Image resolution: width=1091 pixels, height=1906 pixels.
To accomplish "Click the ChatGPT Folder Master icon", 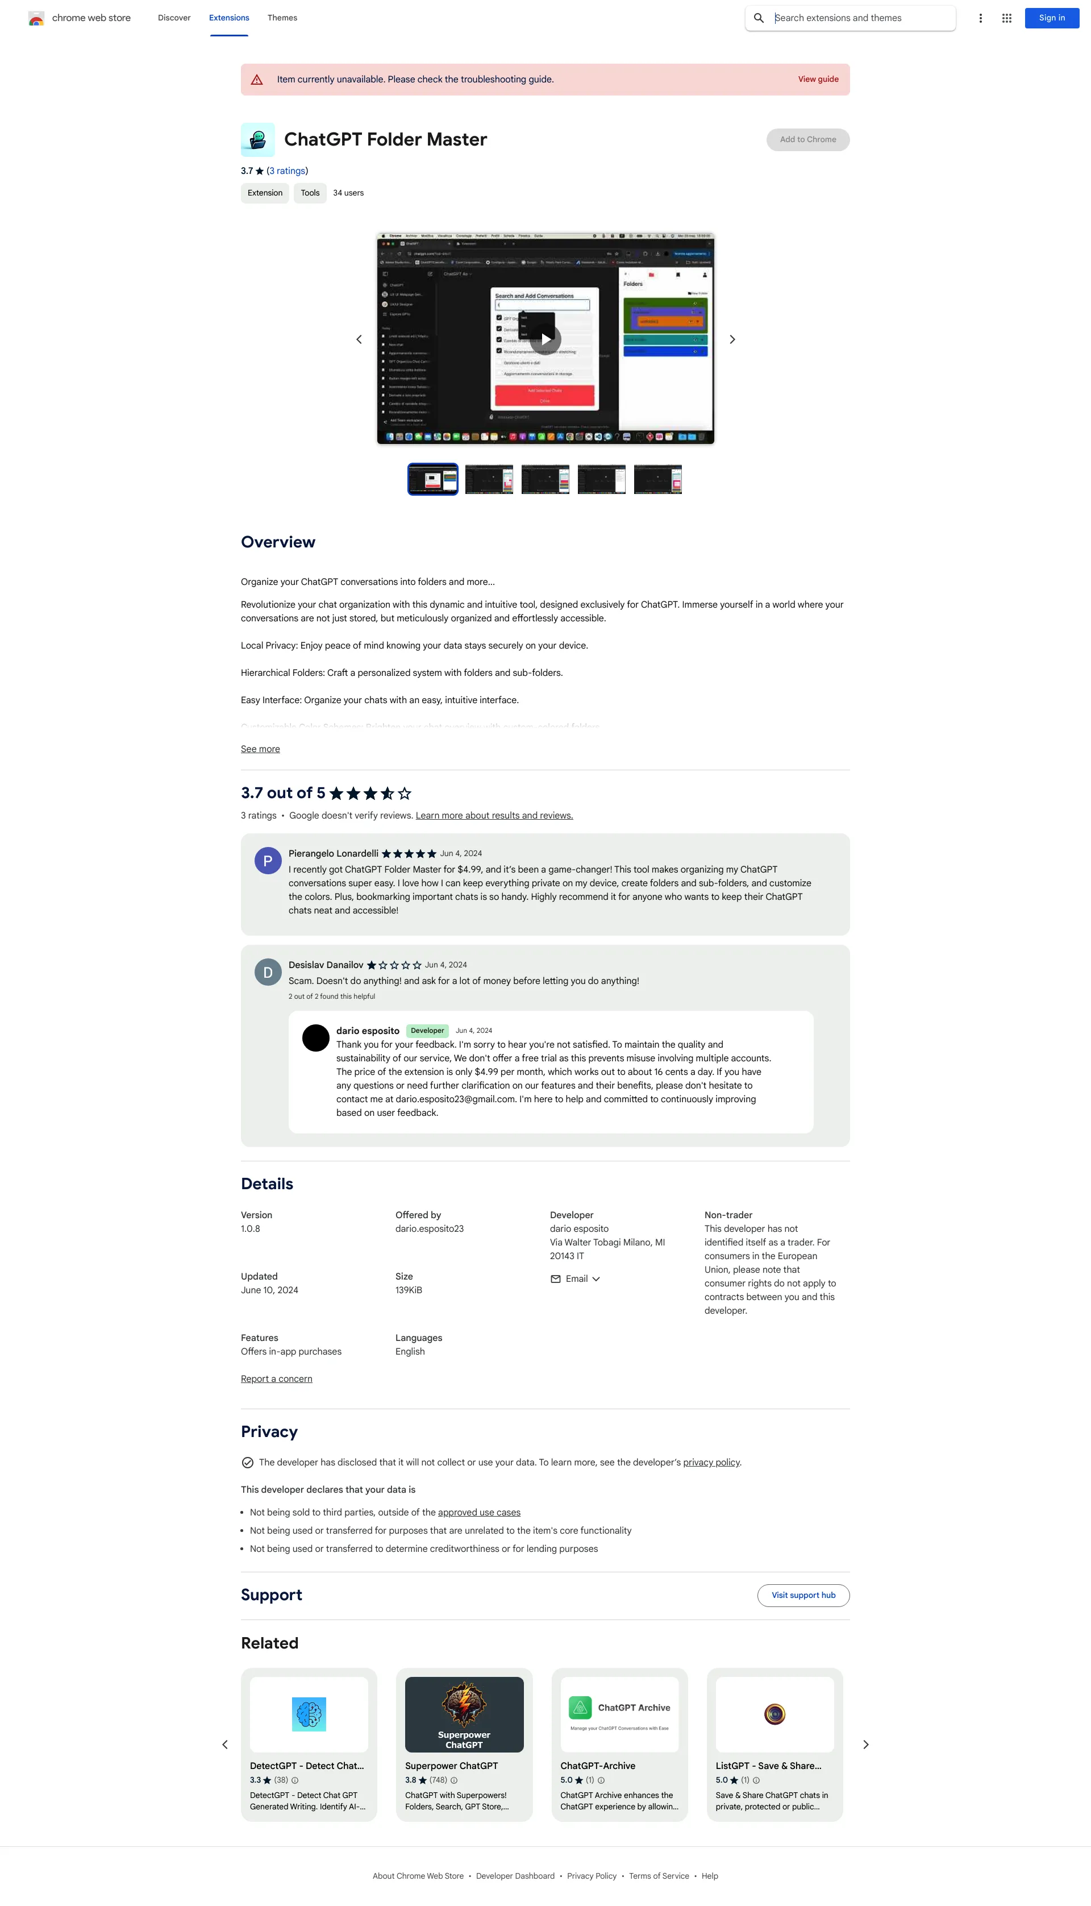I will pyautogui.click(x=258, y=139).
